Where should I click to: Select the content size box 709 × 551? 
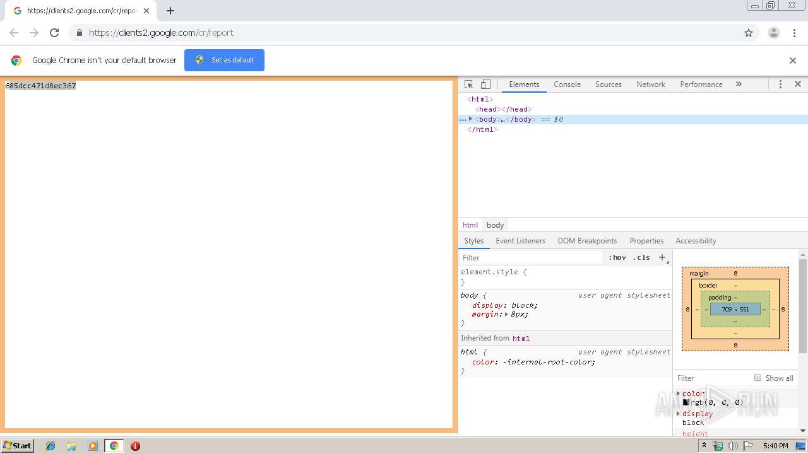click(735, 310)
